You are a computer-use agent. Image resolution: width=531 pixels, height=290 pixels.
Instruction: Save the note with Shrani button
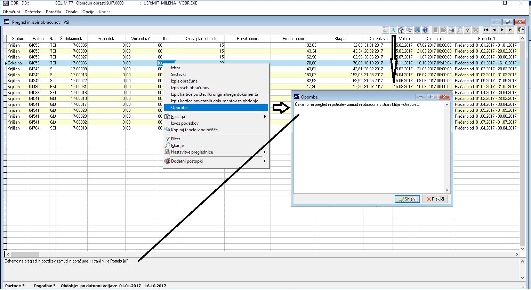(407, 199)
